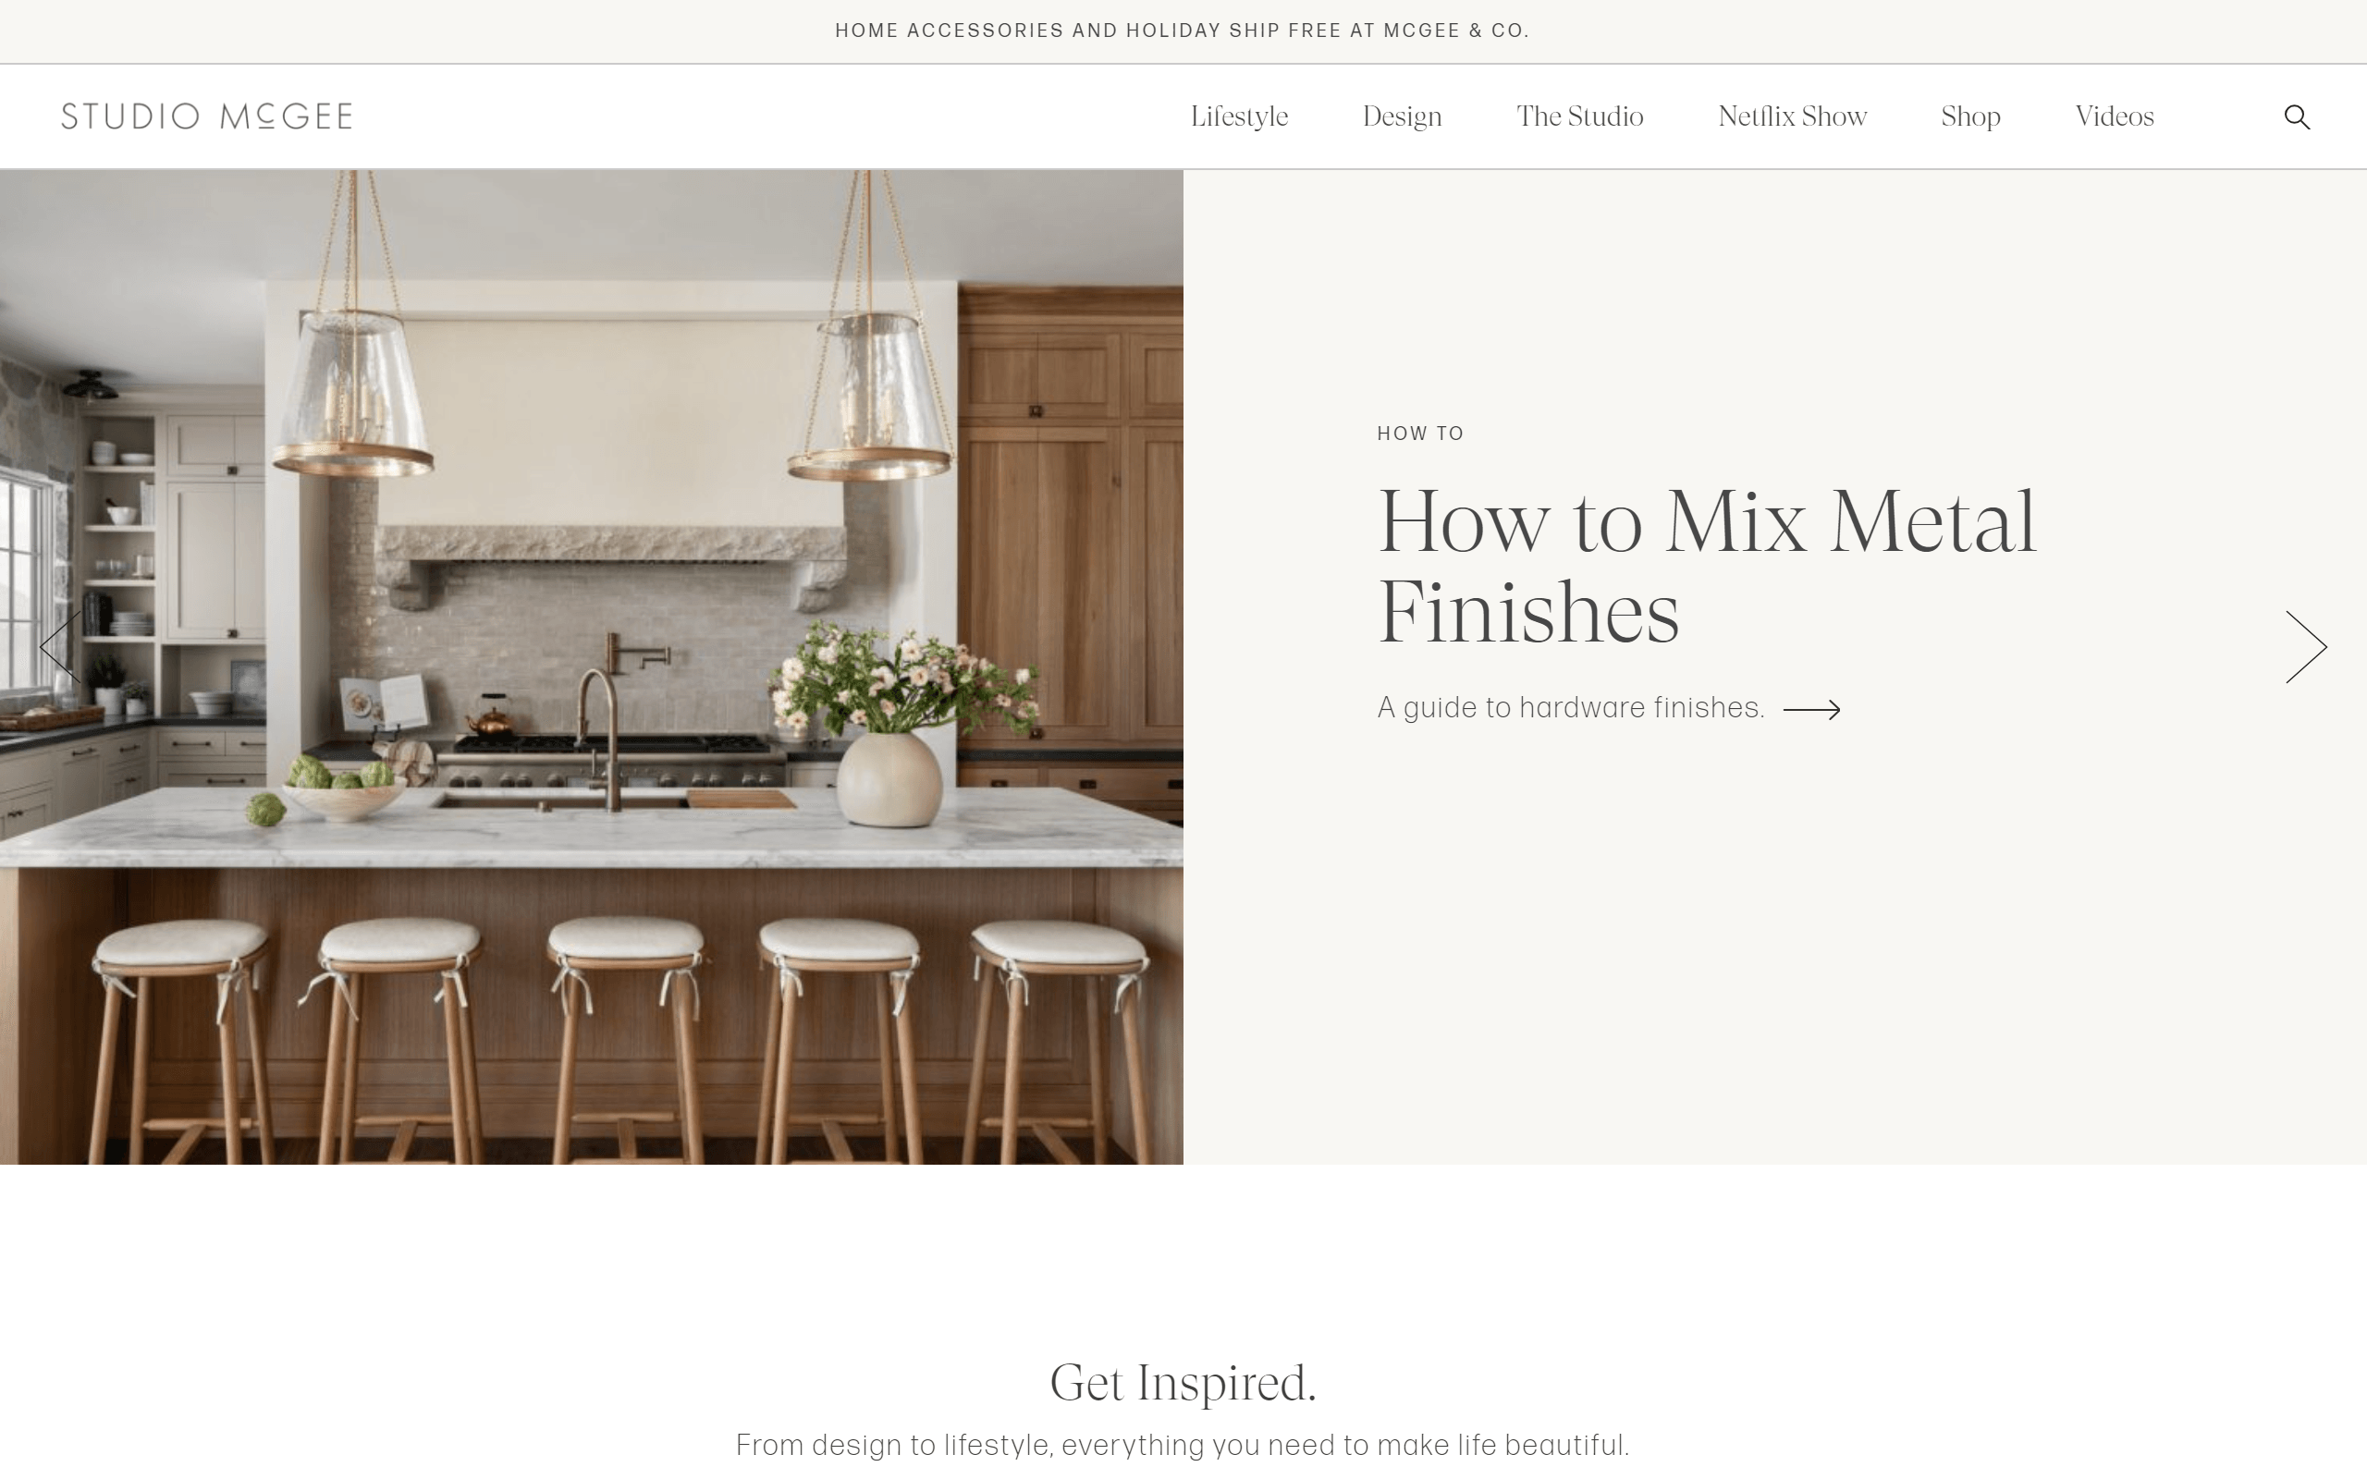Open 'How to Mix Metal Finishes' article title
Viewport: 2367px width, 1479px height.
coord(1706,567)
